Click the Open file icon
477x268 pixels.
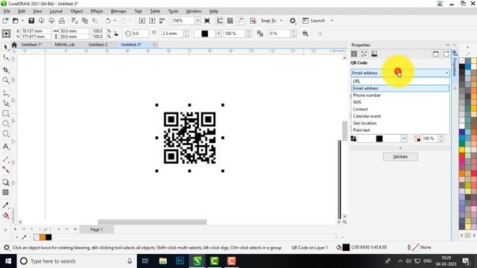(16, 21)
